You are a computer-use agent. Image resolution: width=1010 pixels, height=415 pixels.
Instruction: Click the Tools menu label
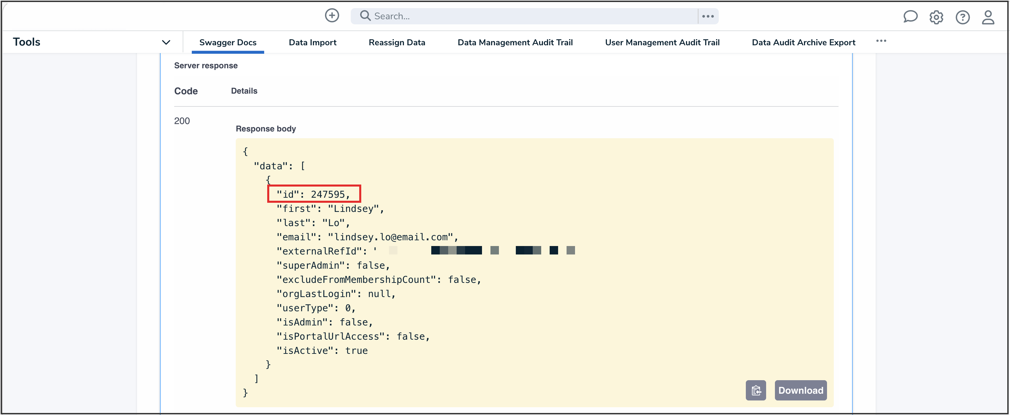(x=27, y=42)
